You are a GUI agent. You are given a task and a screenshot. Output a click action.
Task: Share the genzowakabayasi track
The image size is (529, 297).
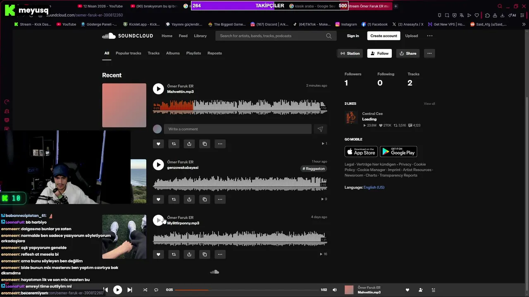189,199
